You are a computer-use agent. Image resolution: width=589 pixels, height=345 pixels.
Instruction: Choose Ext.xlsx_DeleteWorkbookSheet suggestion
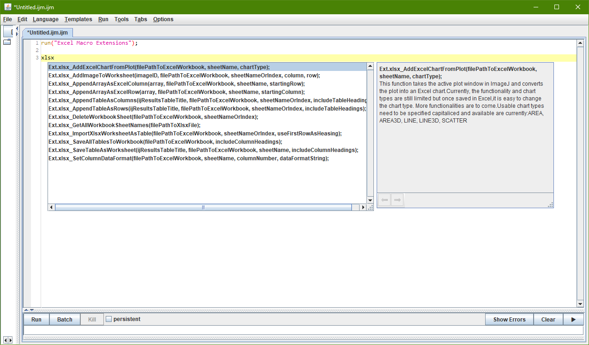(207, 117)
